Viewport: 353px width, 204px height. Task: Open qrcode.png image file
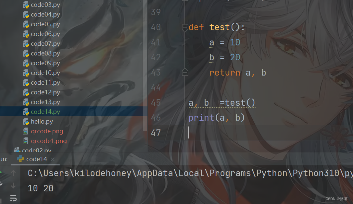(x=47, y=131)
